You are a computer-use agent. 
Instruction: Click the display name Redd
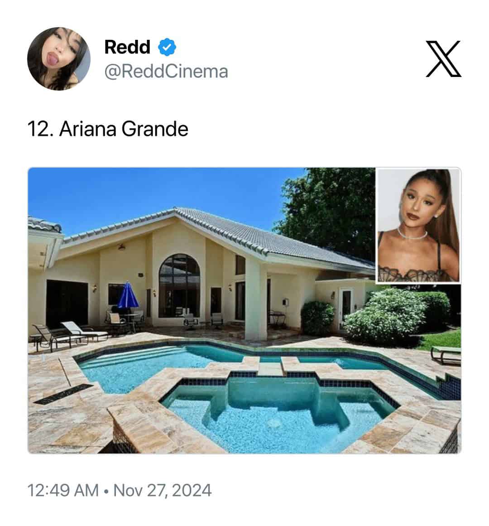click(127, 47)
